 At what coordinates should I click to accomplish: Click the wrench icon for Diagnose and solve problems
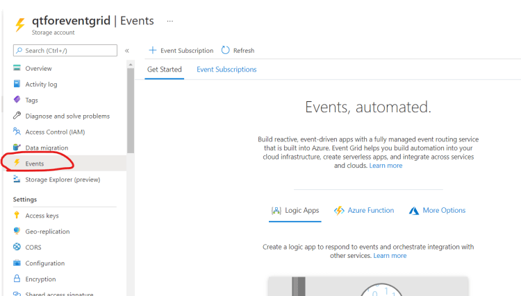click(17, 115)
